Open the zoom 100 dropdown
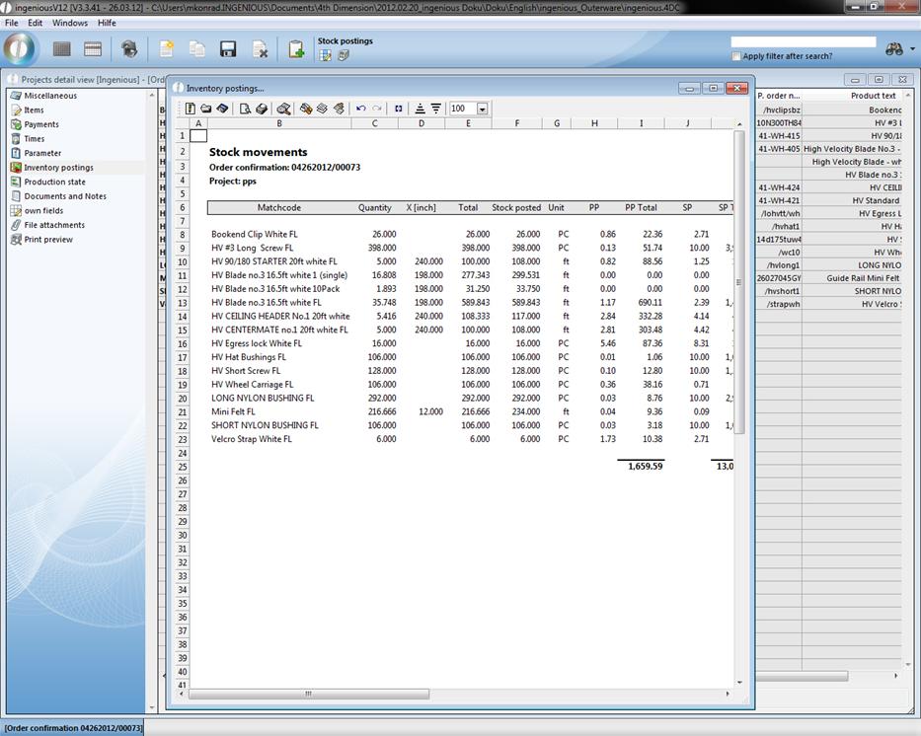Image resolution: width=921 pixels, height=736 pixels. click(x=482, y=109)
